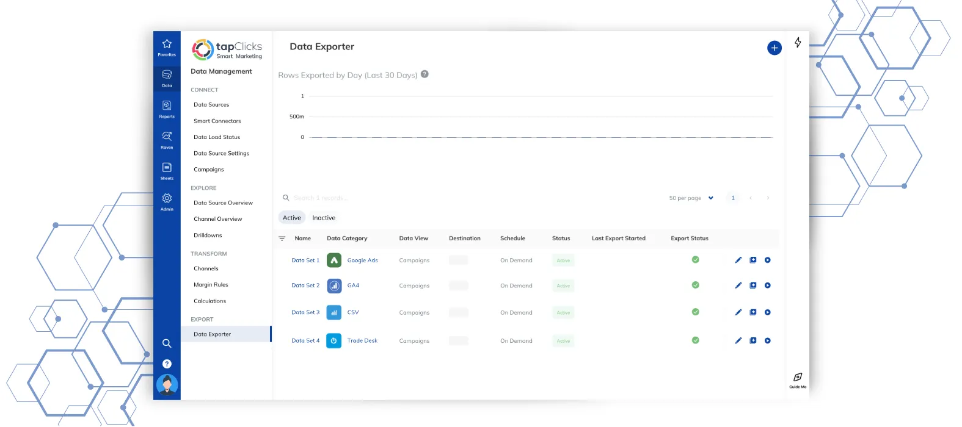The height and width of the screenshot is (427, 962).
Task: Switch to the Active tab
Action: (292, 218)
